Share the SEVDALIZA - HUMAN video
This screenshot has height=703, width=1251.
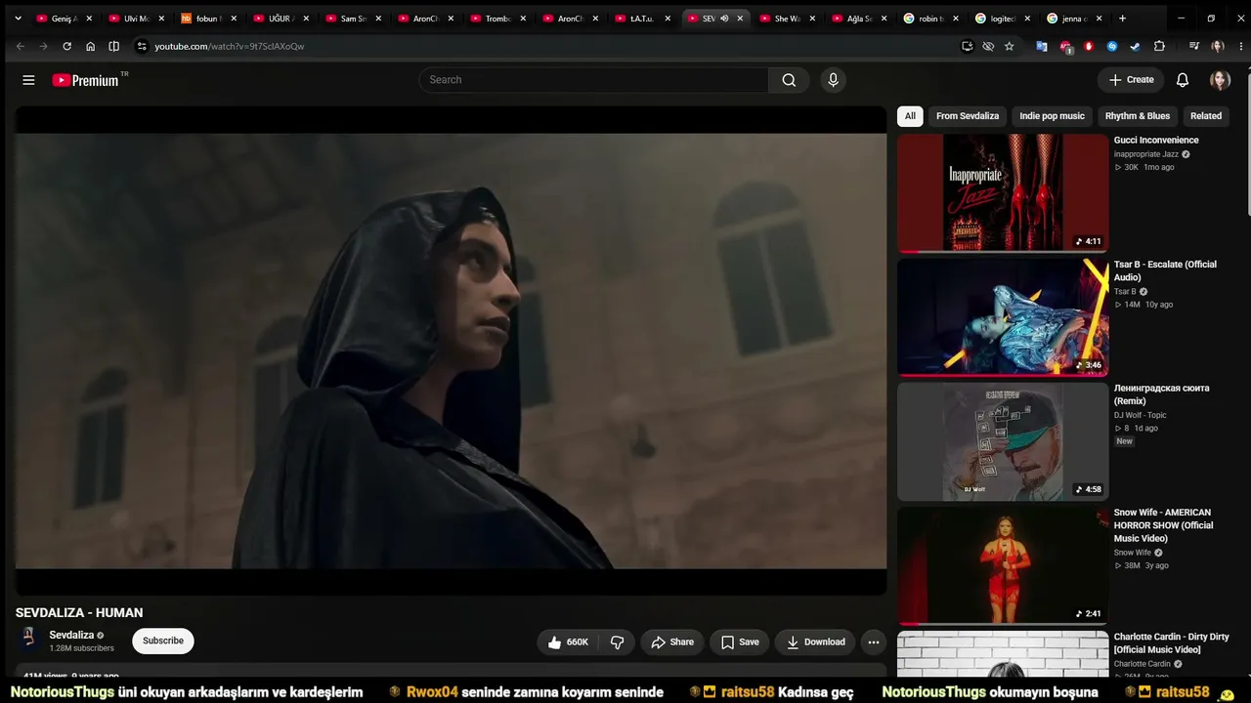tap(672, 641)
